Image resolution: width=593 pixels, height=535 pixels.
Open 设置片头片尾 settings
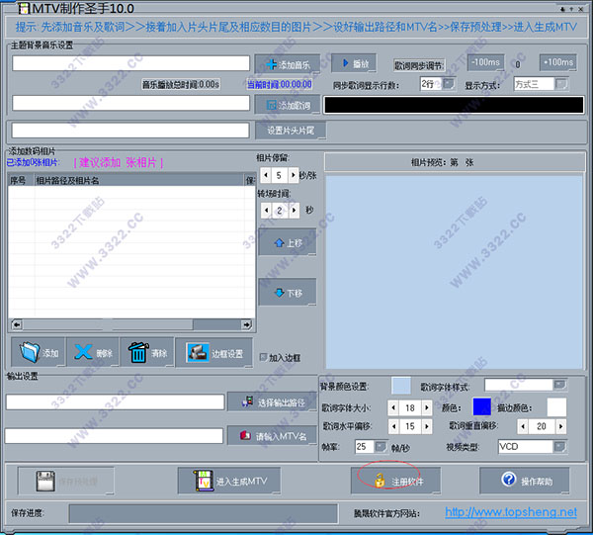pyautogui.click(x=291, y=131)
